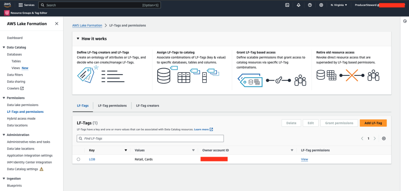Click page number 1 in pagination
Screen dimensions: 409x191
[x=368, y=138]
